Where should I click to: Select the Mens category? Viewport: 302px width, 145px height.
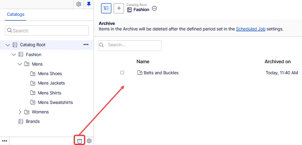[37, 64]
